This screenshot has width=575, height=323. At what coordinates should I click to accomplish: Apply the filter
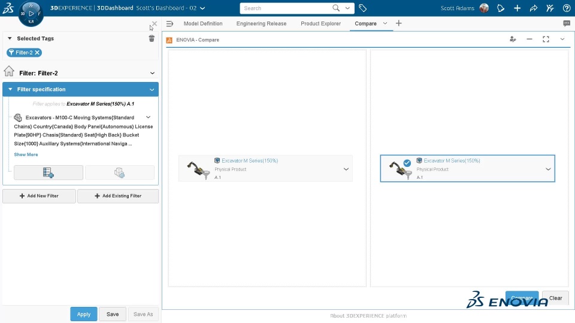click(84, 314)
